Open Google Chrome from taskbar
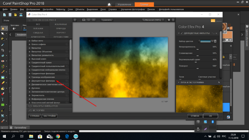This screenshot has height=140, width=249. [58, 136]
